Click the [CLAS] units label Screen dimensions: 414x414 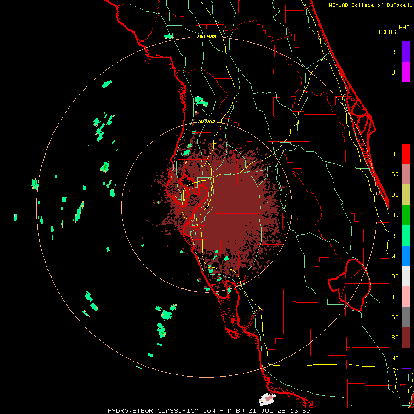click(x=388, y=32)
